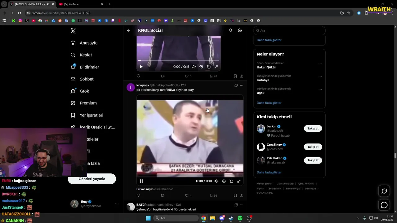Open settings gear on 0:10 video
The width and height of the screenshot is (397, 223).
(224, 181)
